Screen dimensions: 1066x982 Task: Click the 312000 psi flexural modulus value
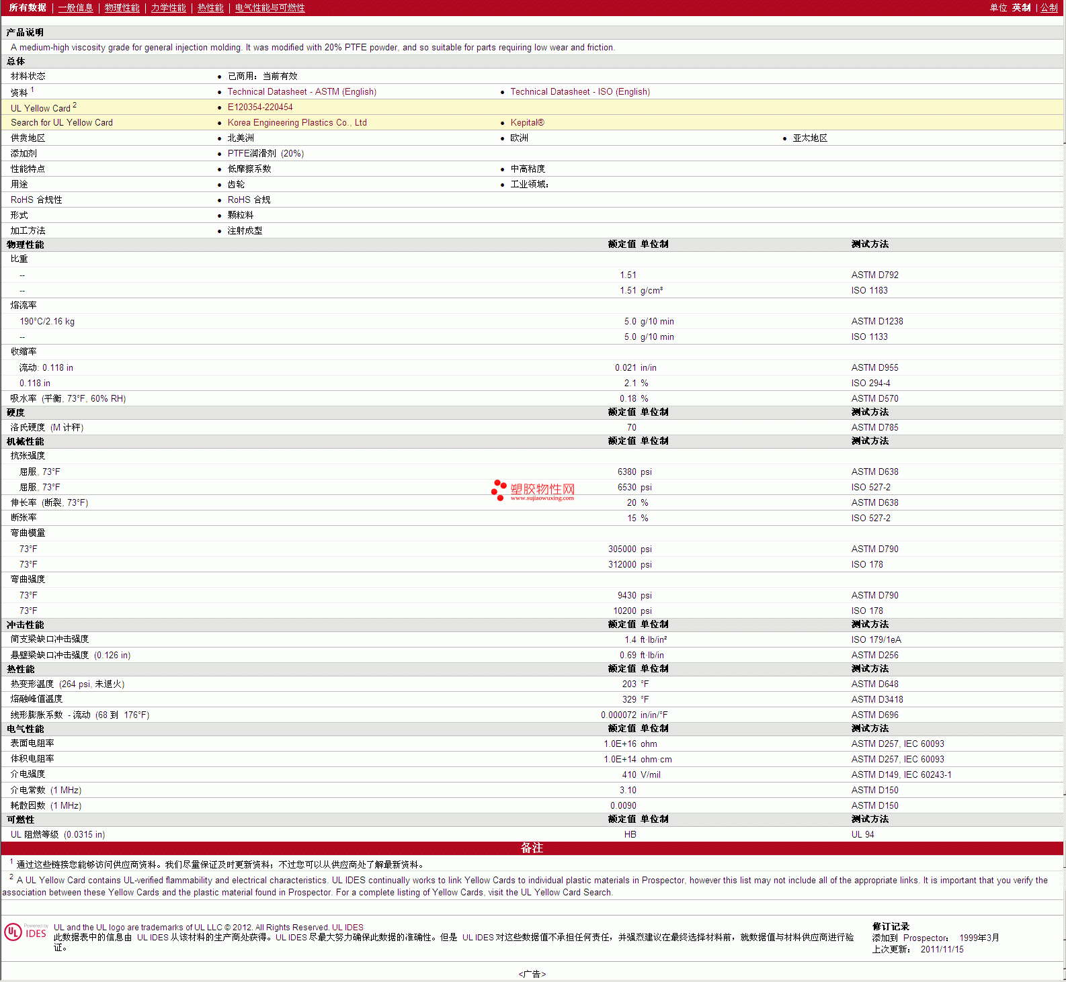[x=630, y=565]
